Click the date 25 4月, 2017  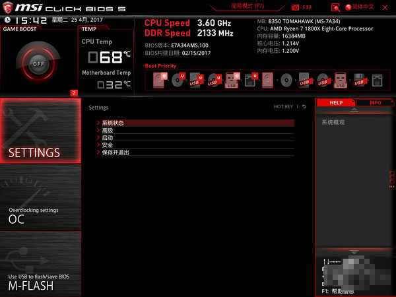coord(87,20)
